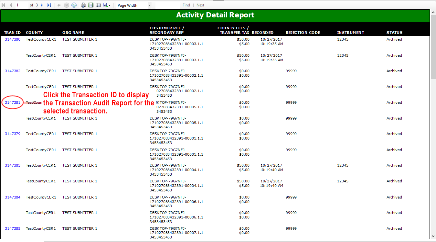Image resolution: width=436 pixels, height=242 pixels.
Task: Click the export save disk icon
Action: point(105,5)
